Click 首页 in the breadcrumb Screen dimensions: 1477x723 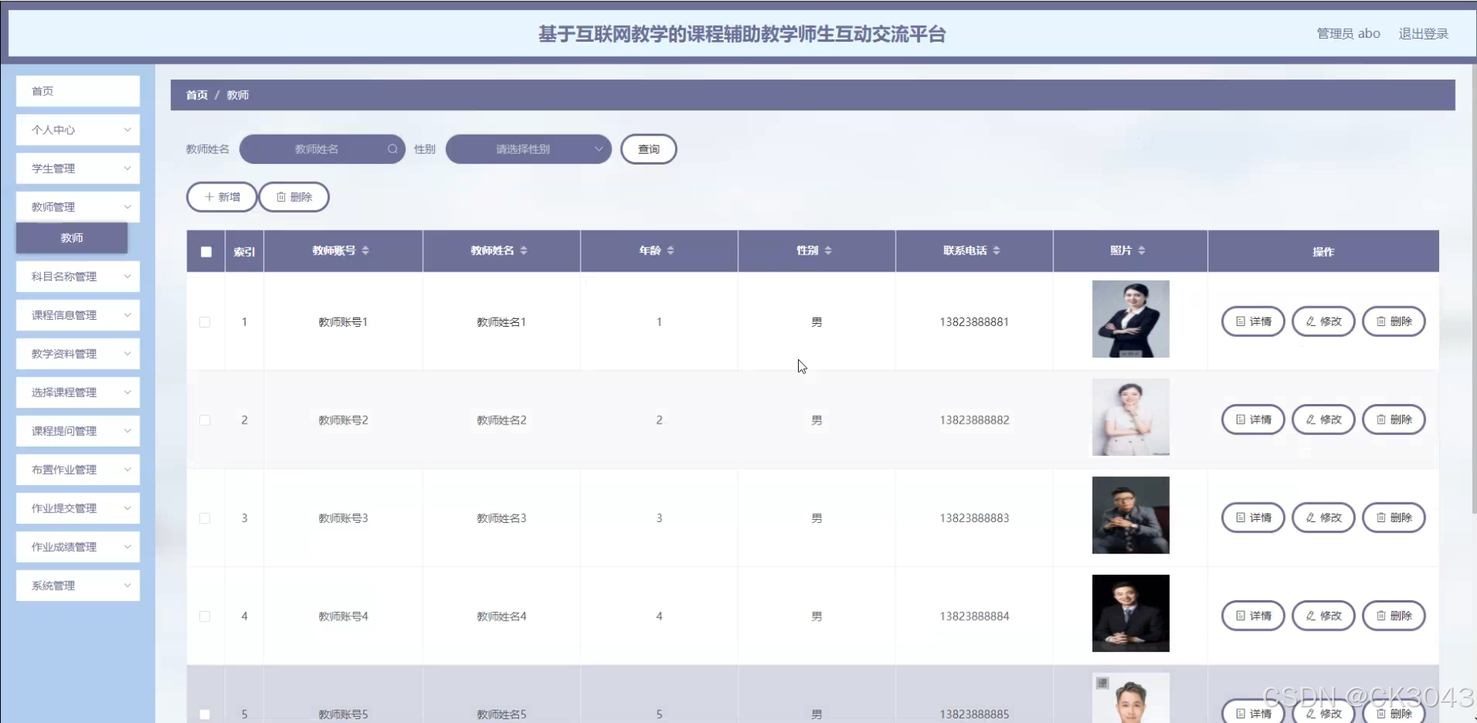pyautogui.click(x=197, y=95)
